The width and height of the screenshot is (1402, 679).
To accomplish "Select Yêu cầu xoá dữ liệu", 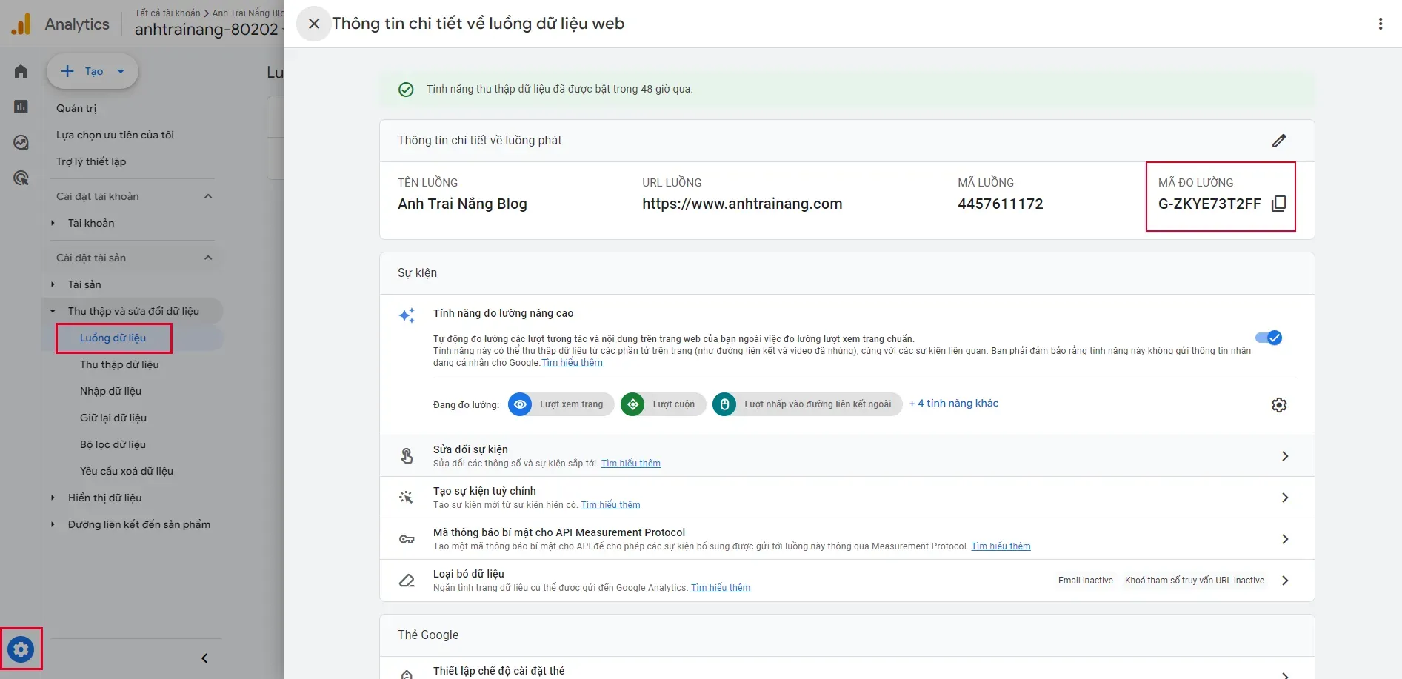I will click(x=127, y=471).
